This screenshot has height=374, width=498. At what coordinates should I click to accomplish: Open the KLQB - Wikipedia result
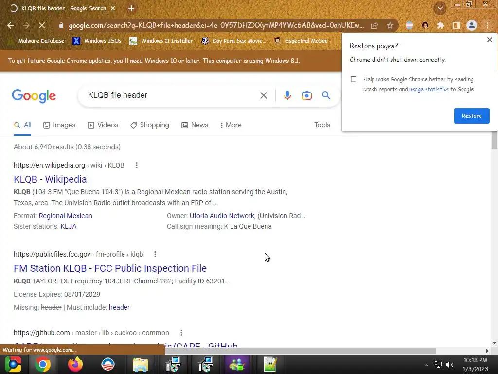50,179
